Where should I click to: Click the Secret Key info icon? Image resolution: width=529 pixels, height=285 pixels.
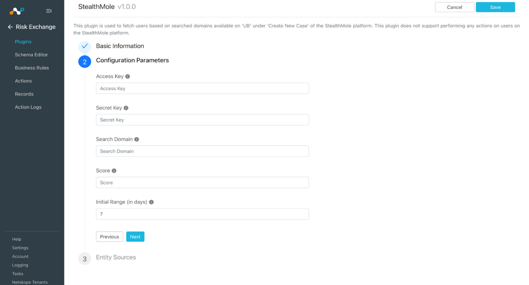coord(126,108)
